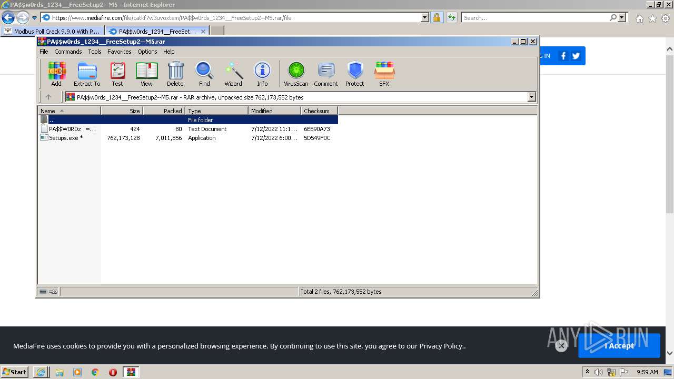
Task: Select the parent folder '..' row
Action: pos(188,120)
